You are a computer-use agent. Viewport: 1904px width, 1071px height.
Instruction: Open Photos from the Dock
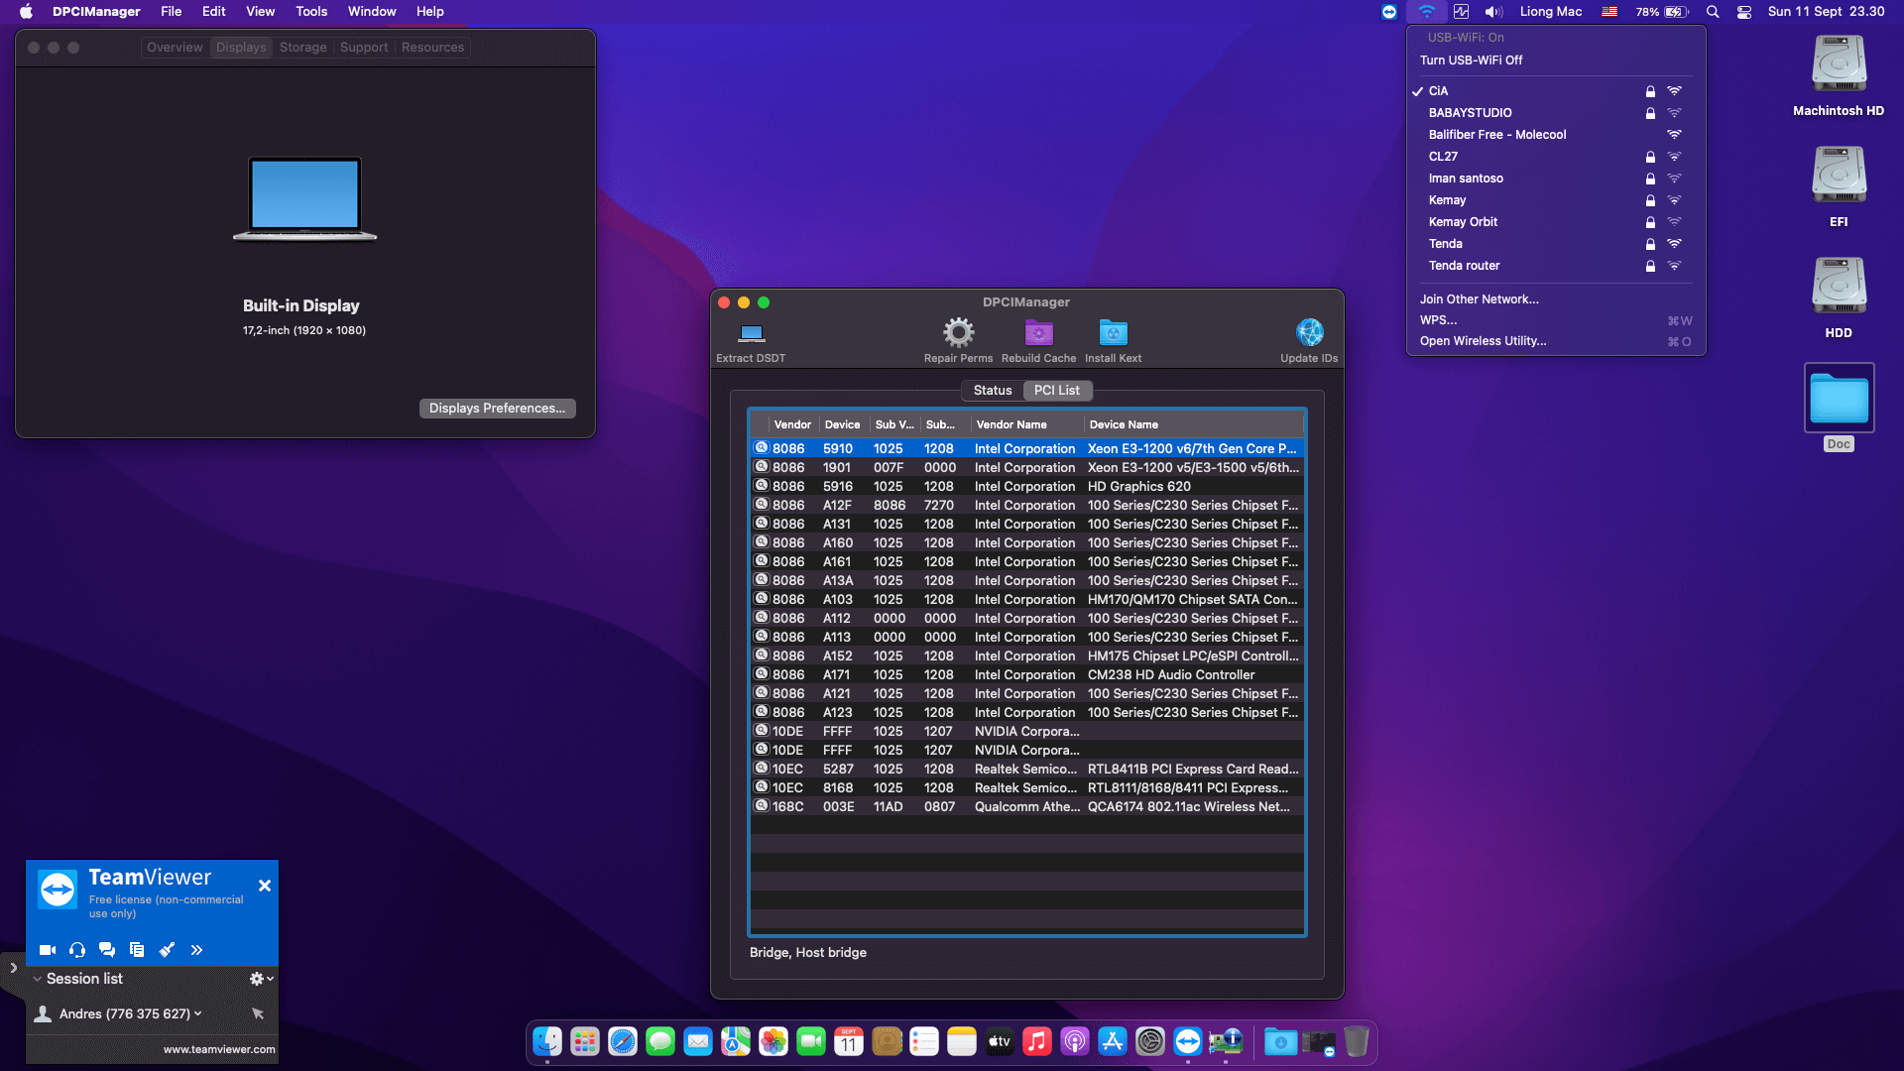click(773, 1041)
